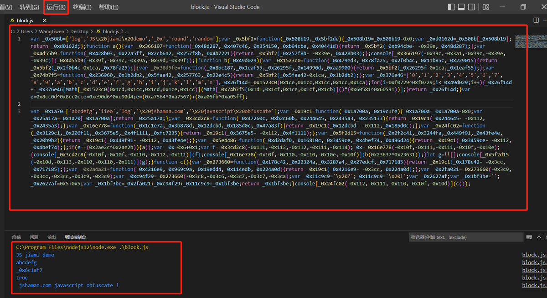This screenshot has width=547, height=298.
Task: Click line number 2 in the gutter
Action: (x=19, y=104)
